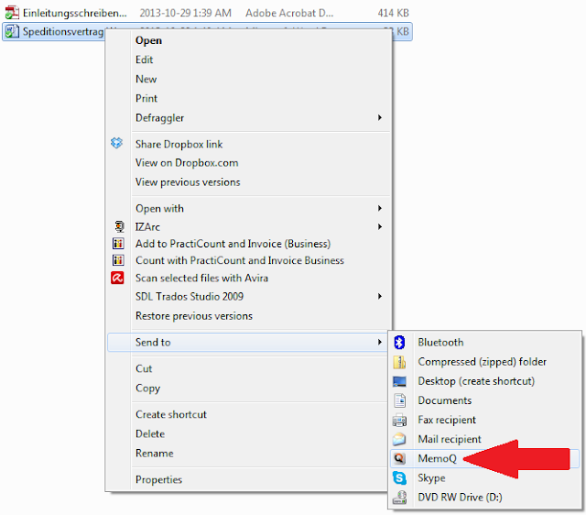The height and width of the screenshot is (515, 586).
Task: Send file to Mail recipient
Action: click(450, 439)
